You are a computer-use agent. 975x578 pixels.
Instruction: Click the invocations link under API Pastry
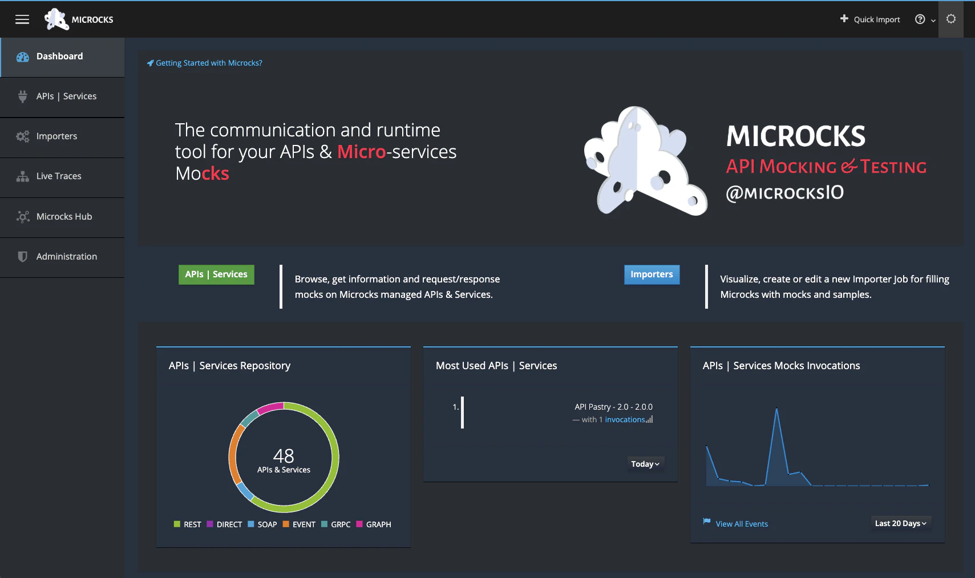(x=625, y=419)
